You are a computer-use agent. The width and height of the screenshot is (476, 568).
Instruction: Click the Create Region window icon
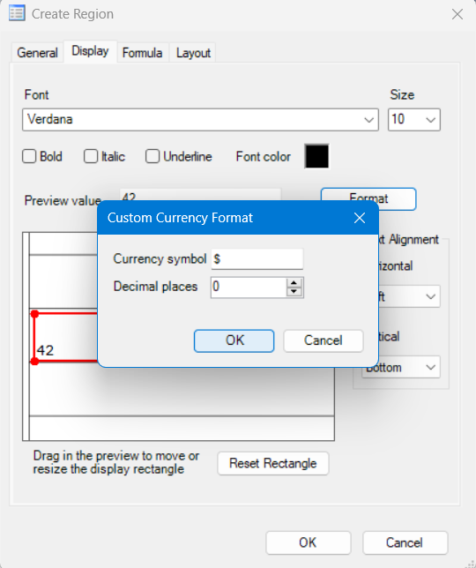pos(17,13)
